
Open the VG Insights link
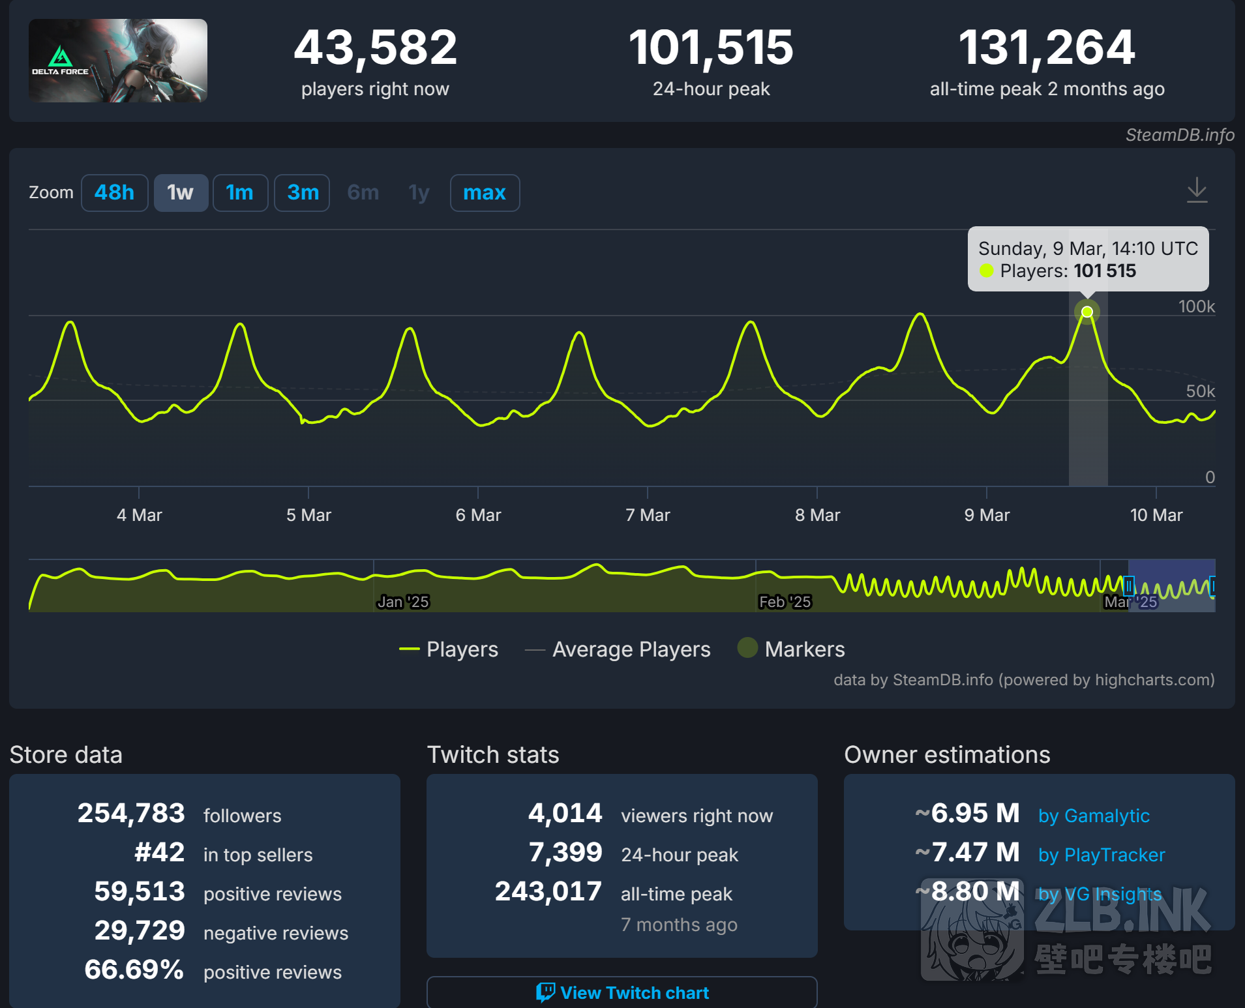(1100, 894)
